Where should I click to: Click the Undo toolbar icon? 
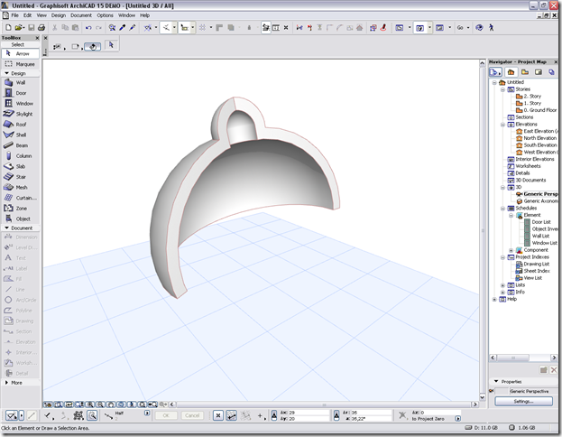tap(88, 28)
